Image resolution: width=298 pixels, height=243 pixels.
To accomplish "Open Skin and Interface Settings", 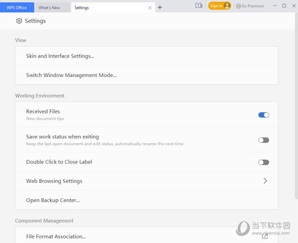I will [x=147, y=56].
